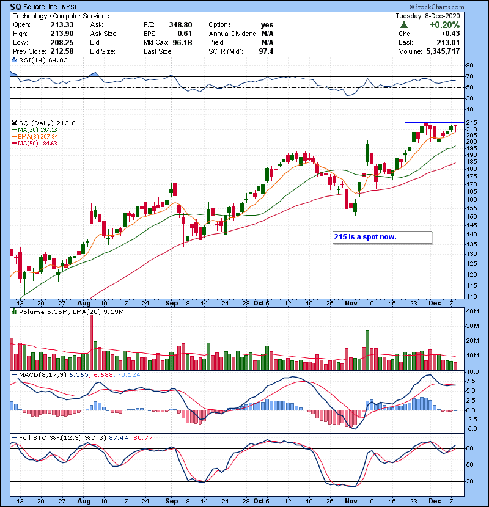The width and height of the screenshot is (489, 507).
Task: Click the MACD(8,17,9) indicator label
Action: tap(43, 375)
